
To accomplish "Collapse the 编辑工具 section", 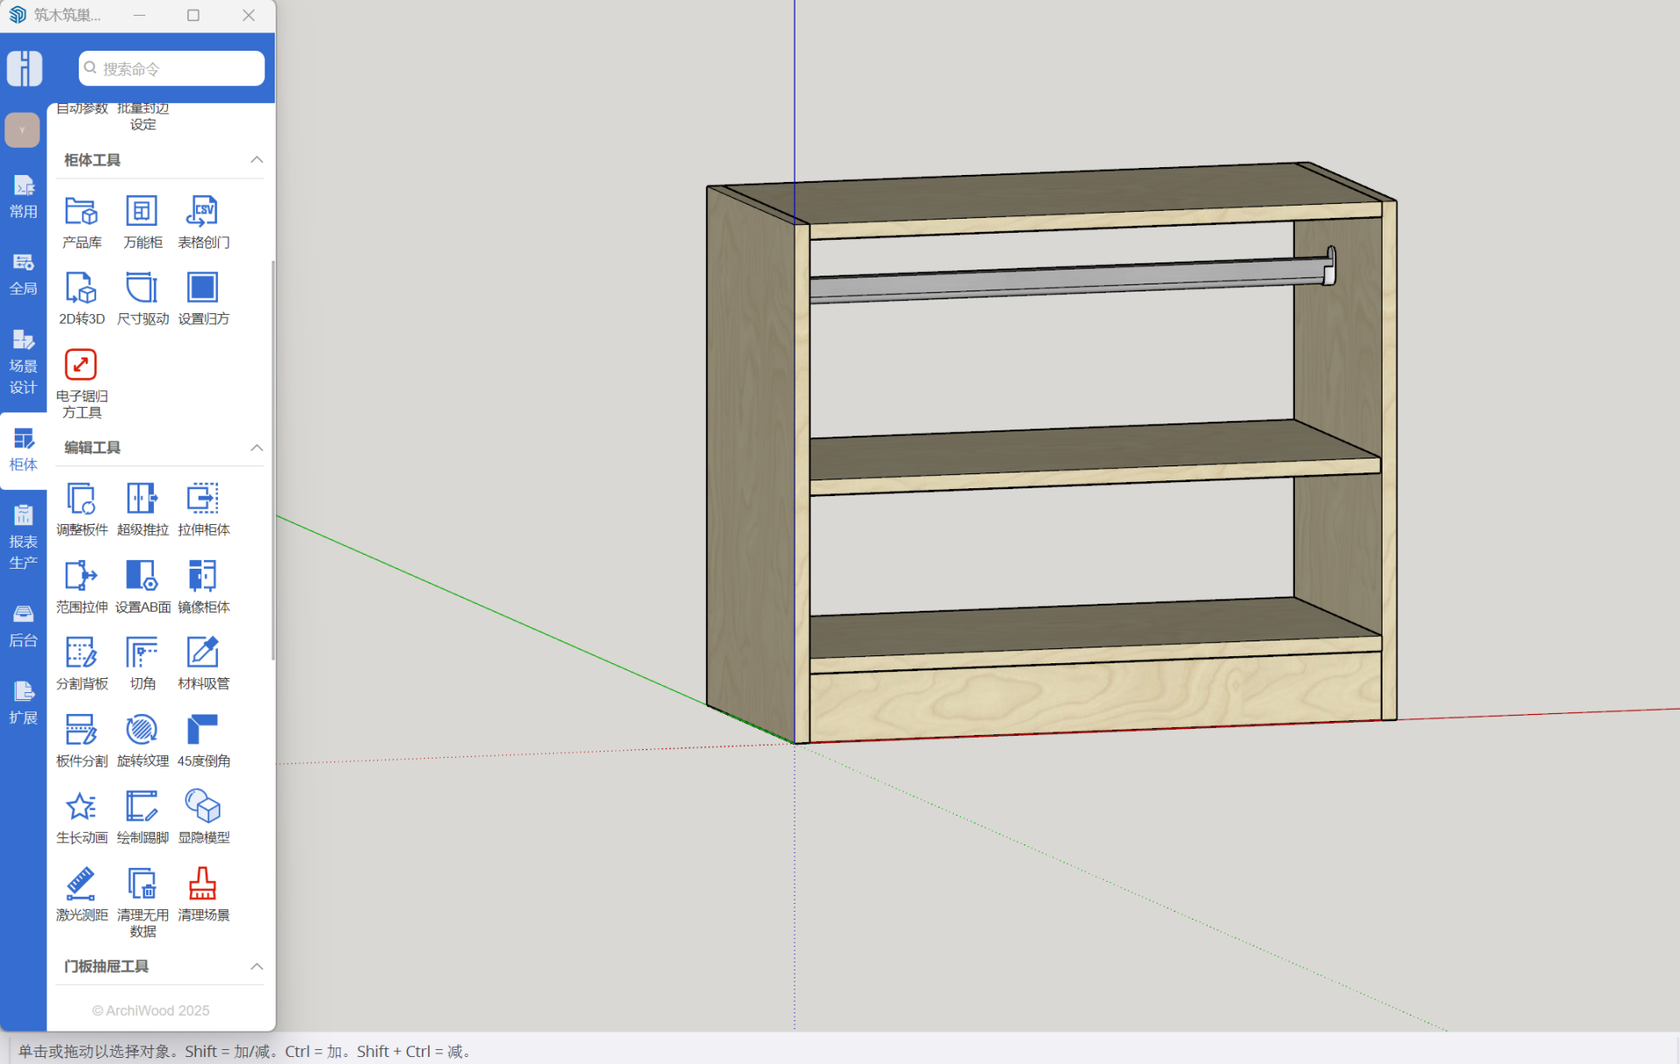I will pos(256,448).
